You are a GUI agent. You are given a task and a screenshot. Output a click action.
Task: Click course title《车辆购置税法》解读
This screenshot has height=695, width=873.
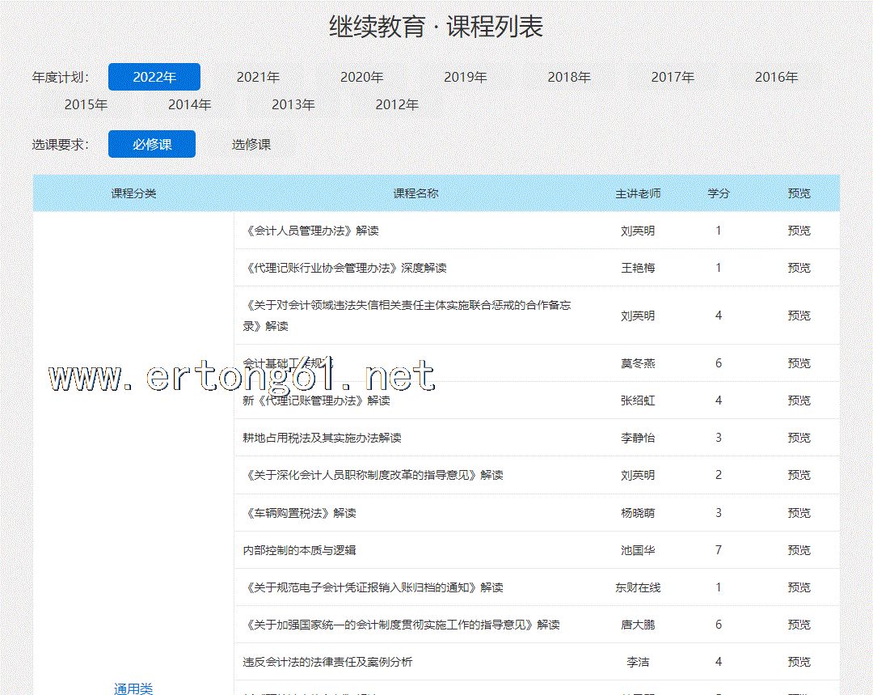300,513
